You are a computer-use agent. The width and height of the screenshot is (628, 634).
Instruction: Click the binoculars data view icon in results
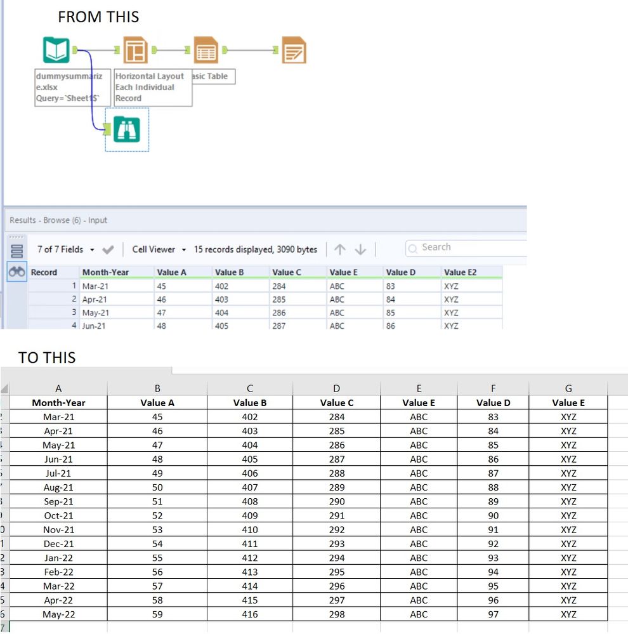[17, 272]
